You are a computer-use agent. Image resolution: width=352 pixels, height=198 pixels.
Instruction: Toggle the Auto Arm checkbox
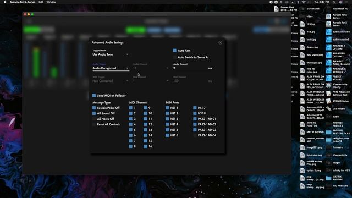coord(175,51)
